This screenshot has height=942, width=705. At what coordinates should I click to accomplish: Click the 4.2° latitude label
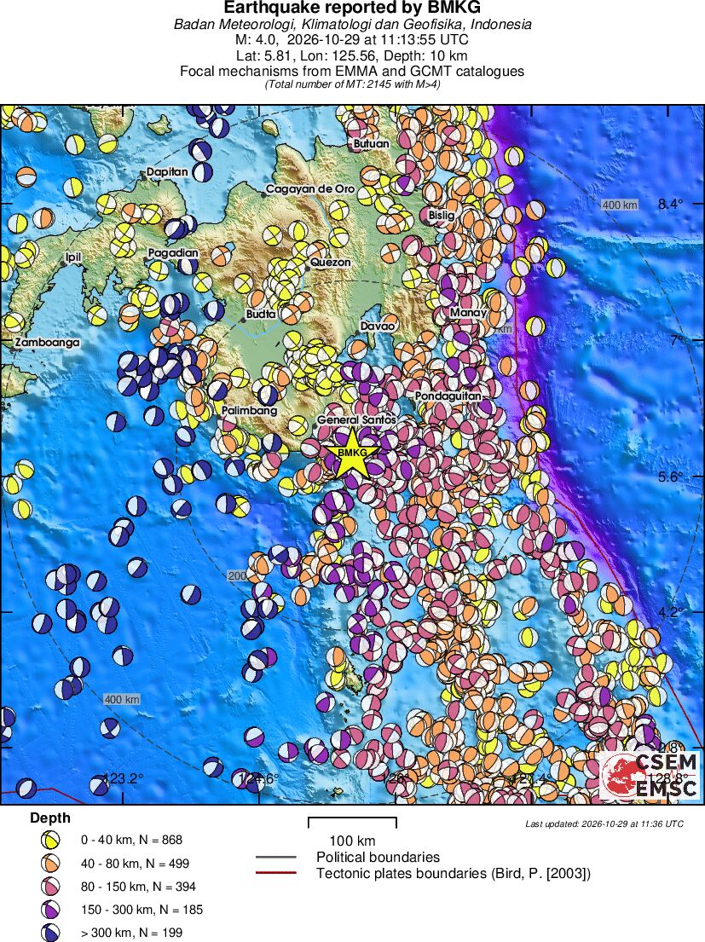[670, 612]
